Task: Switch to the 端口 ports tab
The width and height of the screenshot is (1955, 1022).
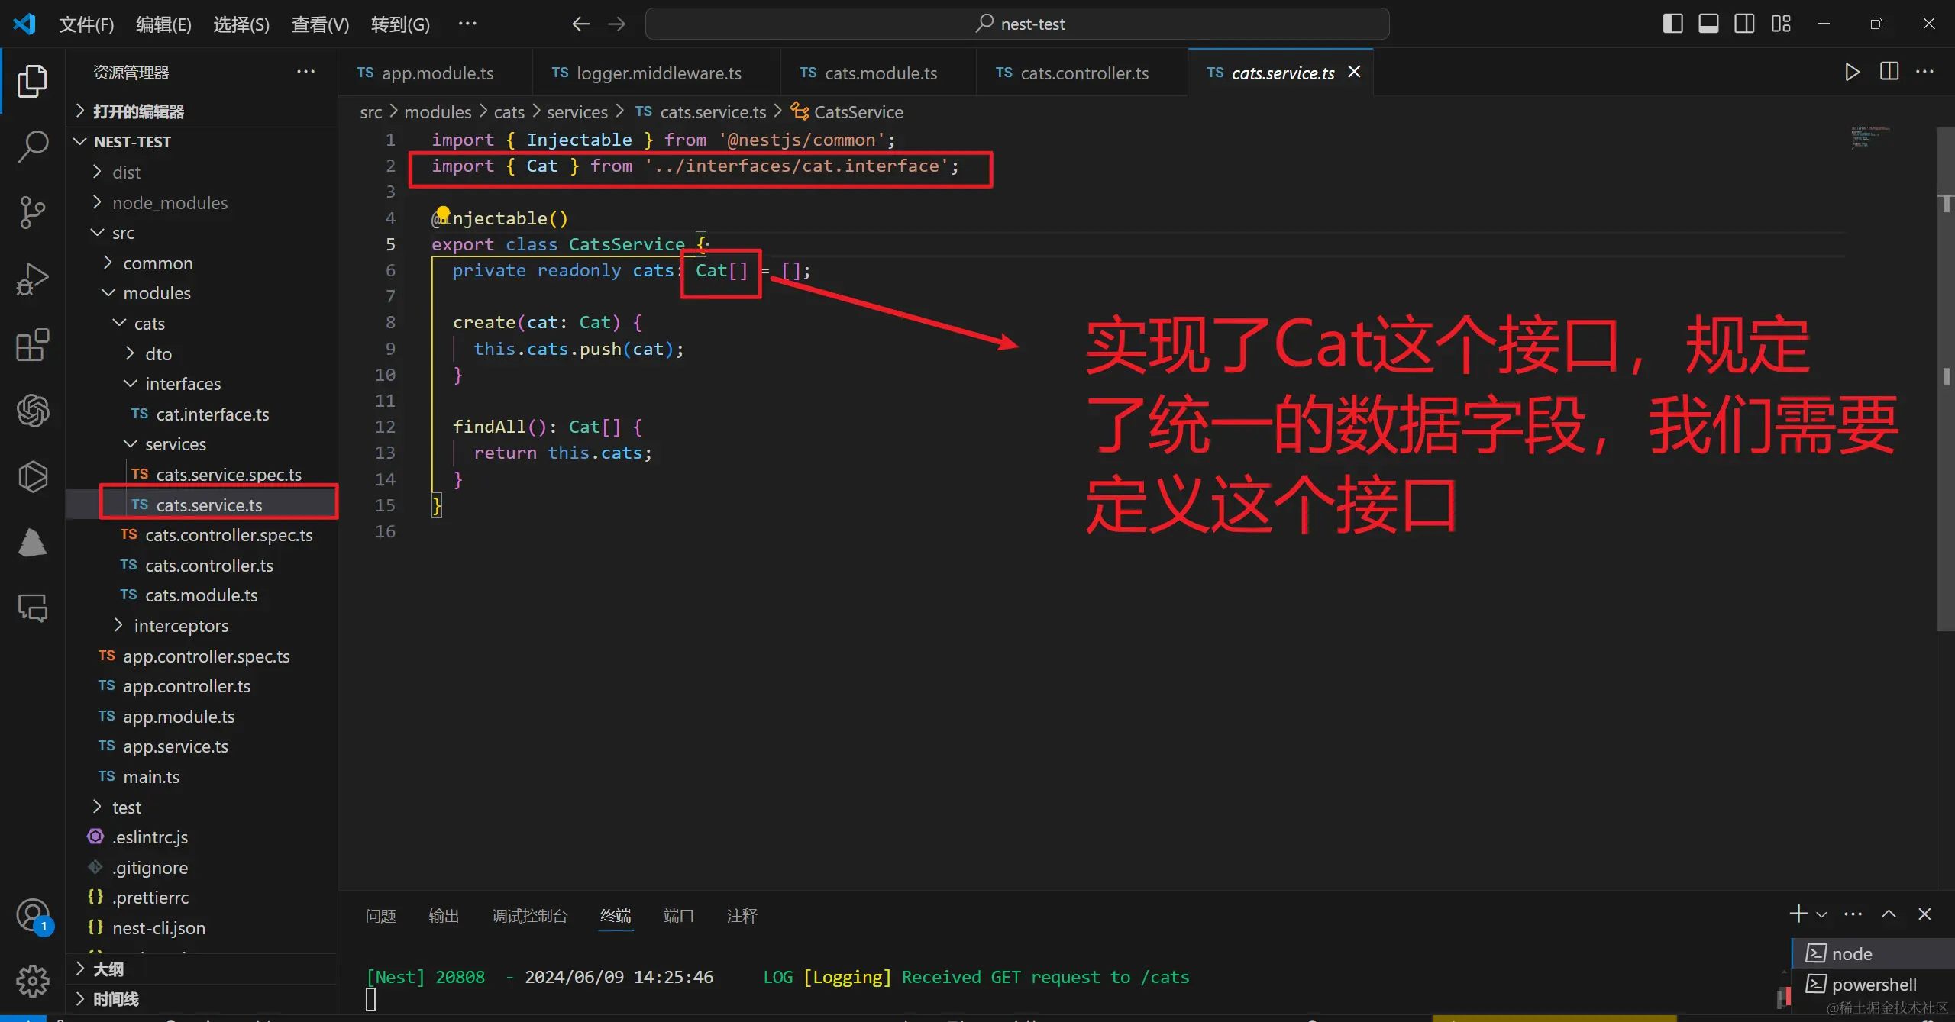Action: 678,916
